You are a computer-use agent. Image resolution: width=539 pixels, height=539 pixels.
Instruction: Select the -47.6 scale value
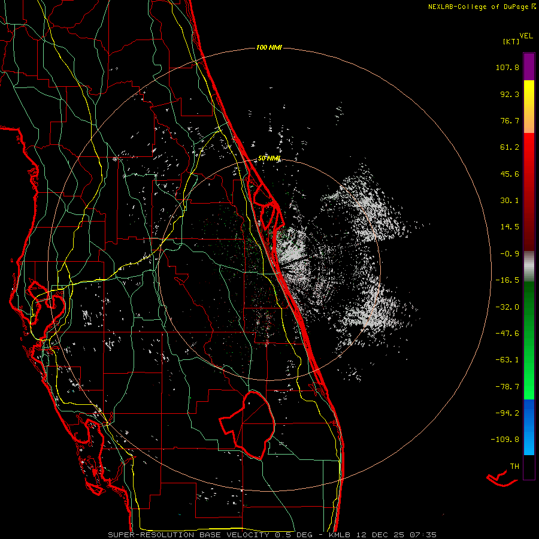tap(507, 334)
